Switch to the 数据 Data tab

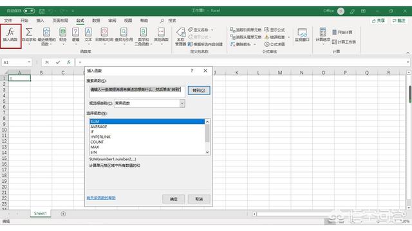96,21
